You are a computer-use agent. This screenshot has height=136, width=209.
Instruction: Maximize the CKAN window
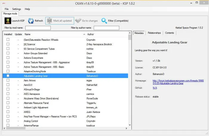[196, 2]
